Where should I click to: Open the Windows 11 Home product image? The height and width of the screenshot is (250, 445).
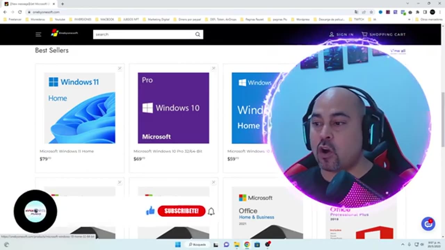click(x=80, y=108)
